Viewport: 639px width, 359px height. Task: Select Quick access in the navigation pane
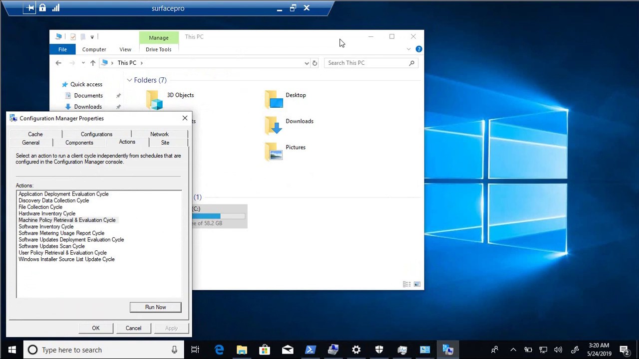pos(86,84)
